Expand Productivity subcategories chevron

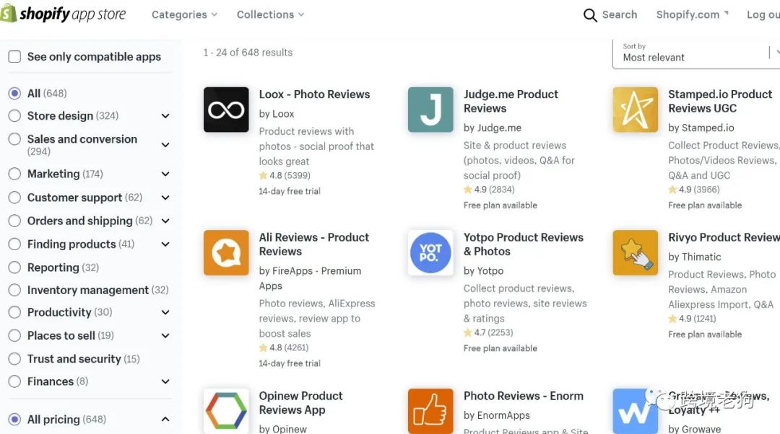click(x=165, y=312)
